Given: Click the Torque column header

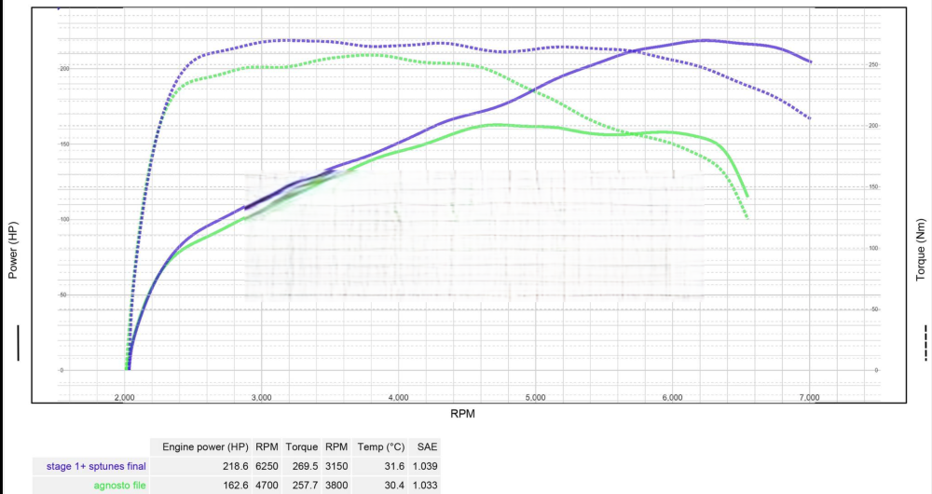Looking at the screenshot, I should coord(302,446).
